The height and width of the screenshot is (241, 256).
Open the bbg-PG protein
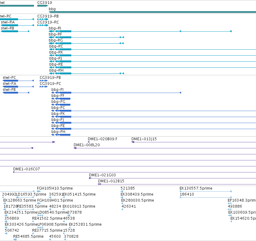pyautogui.click(x=61, y=105)
